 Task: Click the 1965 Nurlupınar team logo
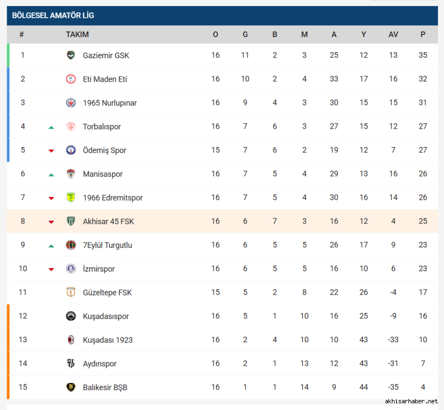click(70, 103)
